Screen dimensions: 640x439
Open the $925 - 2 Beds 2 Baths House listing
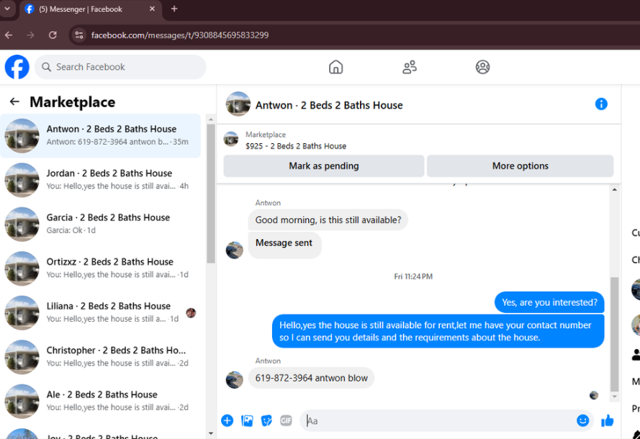pyautogui.click(x=296, y=146)
